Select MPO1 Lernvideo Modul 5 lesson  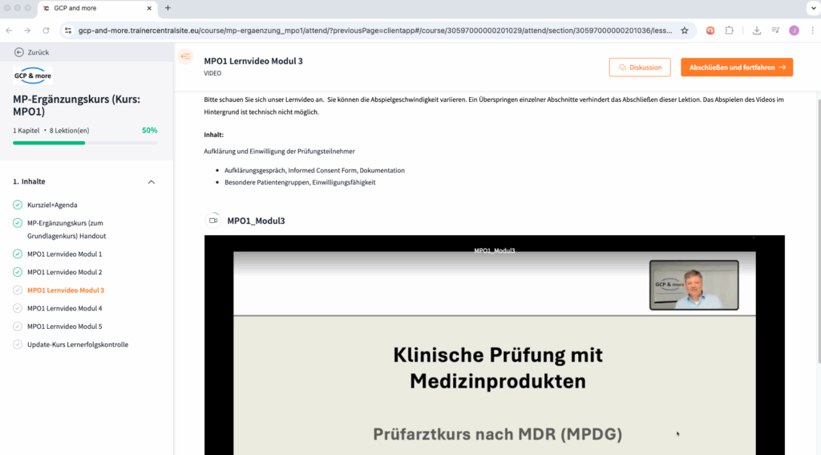click(64, 327)
